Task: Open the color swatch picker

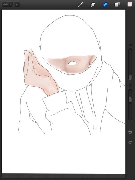Action: point(129,4)
